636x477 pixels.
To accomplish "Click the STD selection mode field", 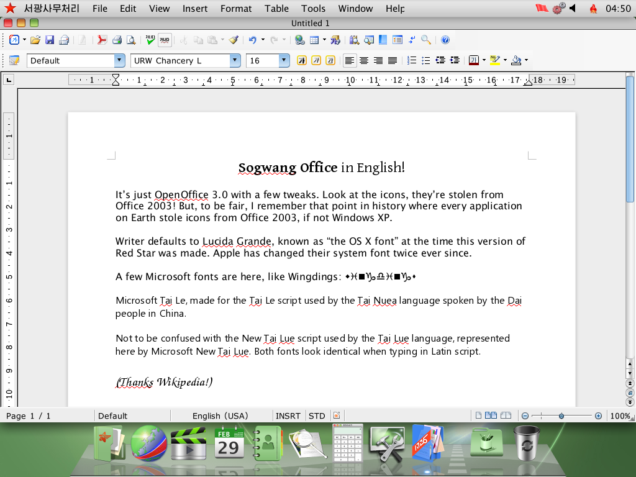I will coord(317,416).
